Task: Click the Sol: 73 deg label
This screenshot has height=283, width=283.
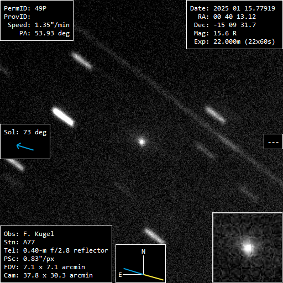Action: tap(25, 132)
